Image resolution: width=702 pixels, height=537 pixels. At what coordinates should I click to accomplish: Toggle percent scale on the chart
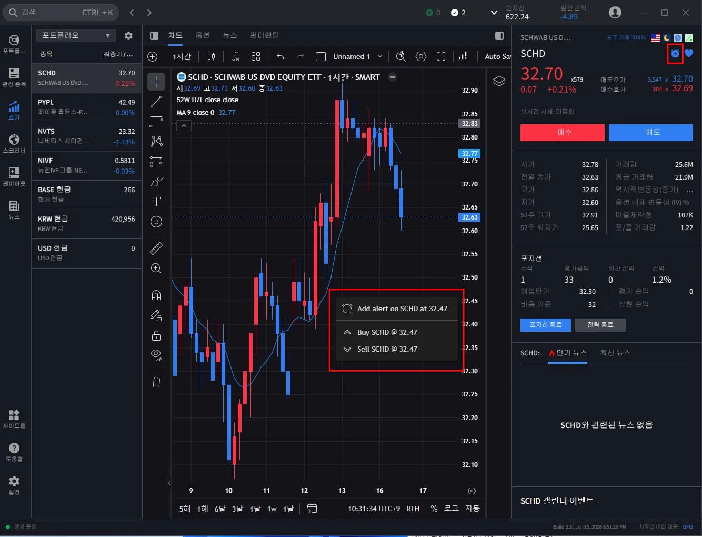tap(434, 509)
